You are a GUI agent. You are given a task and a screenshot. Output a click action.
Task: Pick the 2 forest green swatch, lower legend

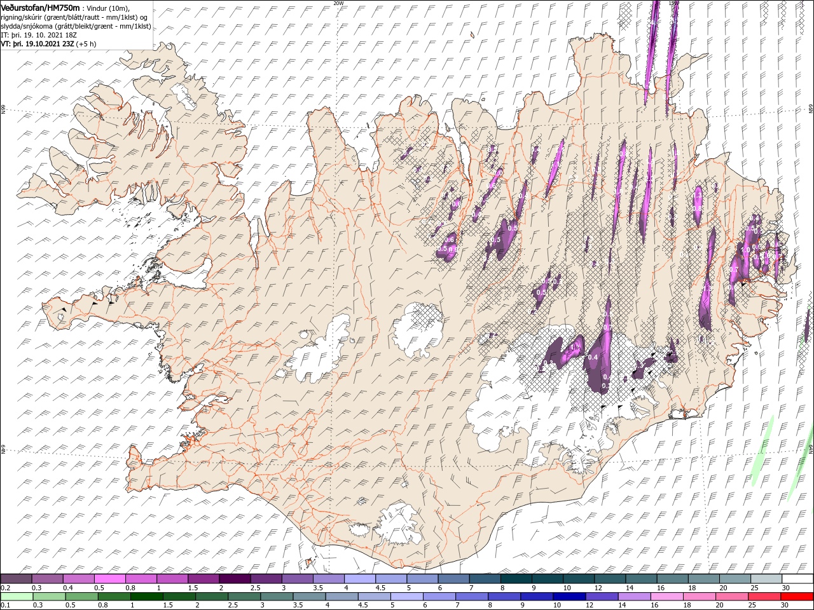(212, 597)
